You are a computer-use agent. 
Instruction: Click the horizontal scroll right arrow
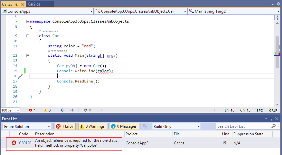click(214, 110)
